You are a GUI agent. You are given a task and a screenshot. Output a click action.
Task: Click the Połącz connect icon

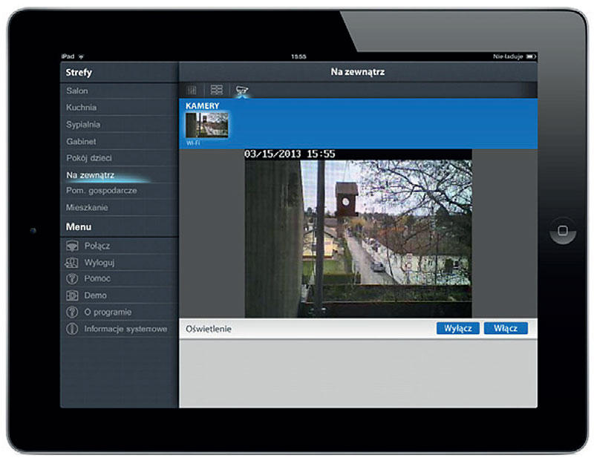pos(72,246)
